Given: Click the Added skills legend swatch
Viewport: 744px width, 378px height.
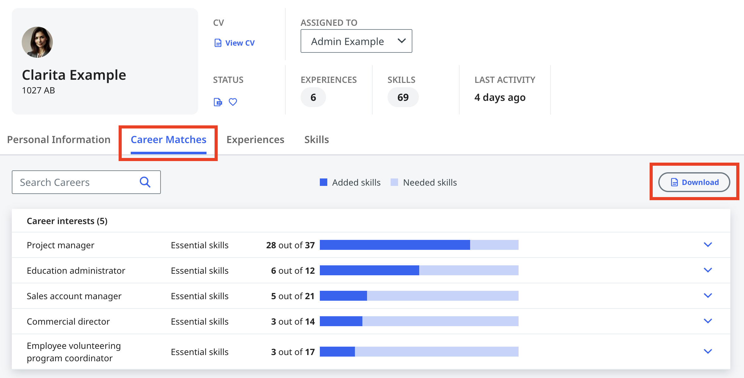Looking at the screenshot, I should click(x=324, y=182).
